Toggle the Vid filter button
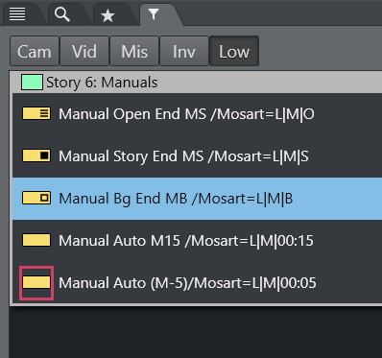 click(x=84, y=51)
